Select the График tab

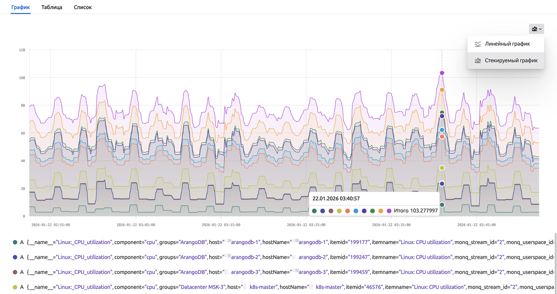(x=20, y=7)
